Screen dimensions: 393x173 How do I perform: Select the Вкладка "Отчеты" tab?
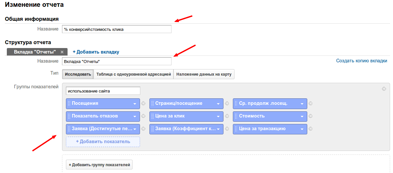35,52
